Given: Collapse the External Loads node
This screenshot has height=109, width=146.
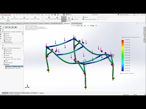Looking at the screenshot, I should (x=3, y=57).
